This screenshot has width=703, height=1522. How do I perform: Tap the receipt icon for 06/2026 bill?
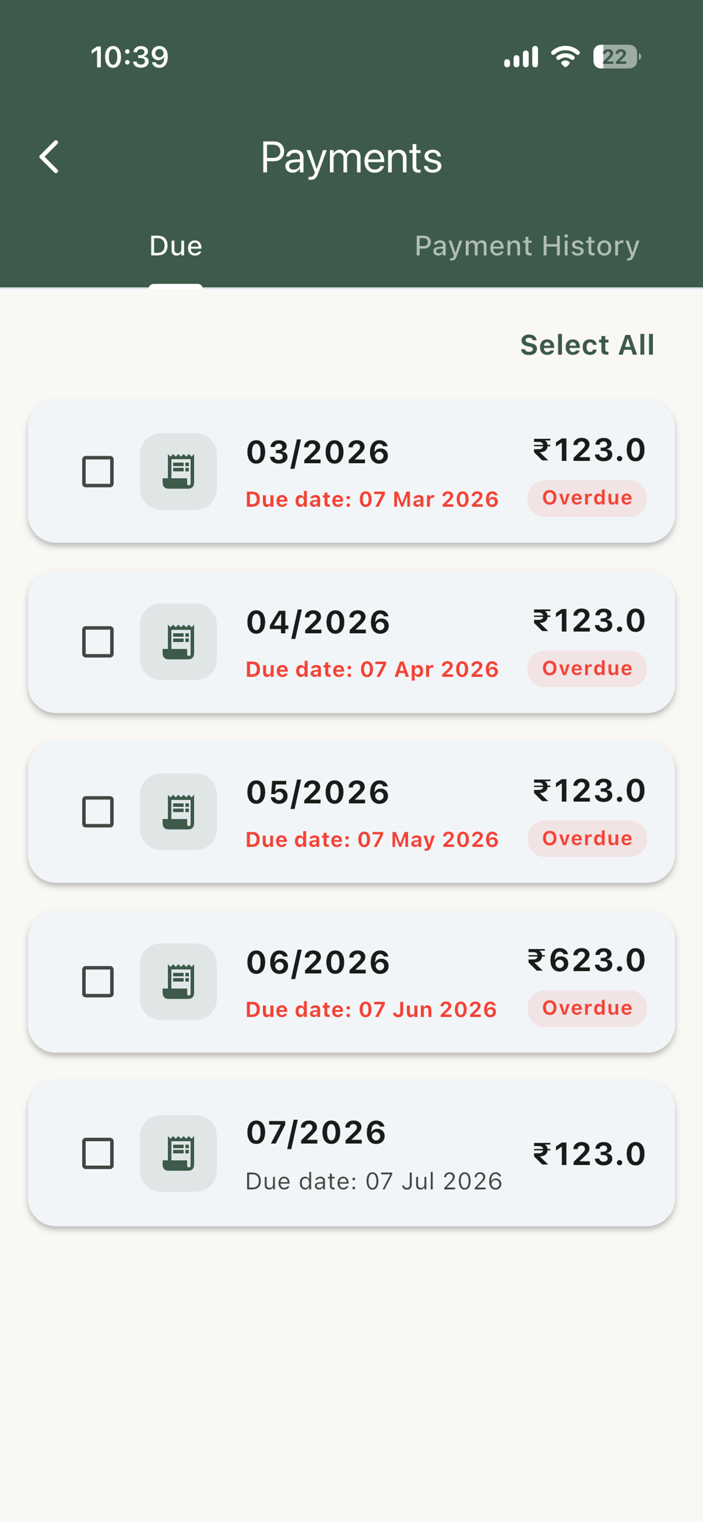[x=178, y=981]
